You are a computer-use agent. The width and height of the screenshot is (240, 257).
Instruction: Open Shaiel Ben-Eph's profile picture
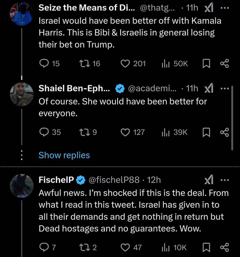pyautogui.click(x=22, y=94)
